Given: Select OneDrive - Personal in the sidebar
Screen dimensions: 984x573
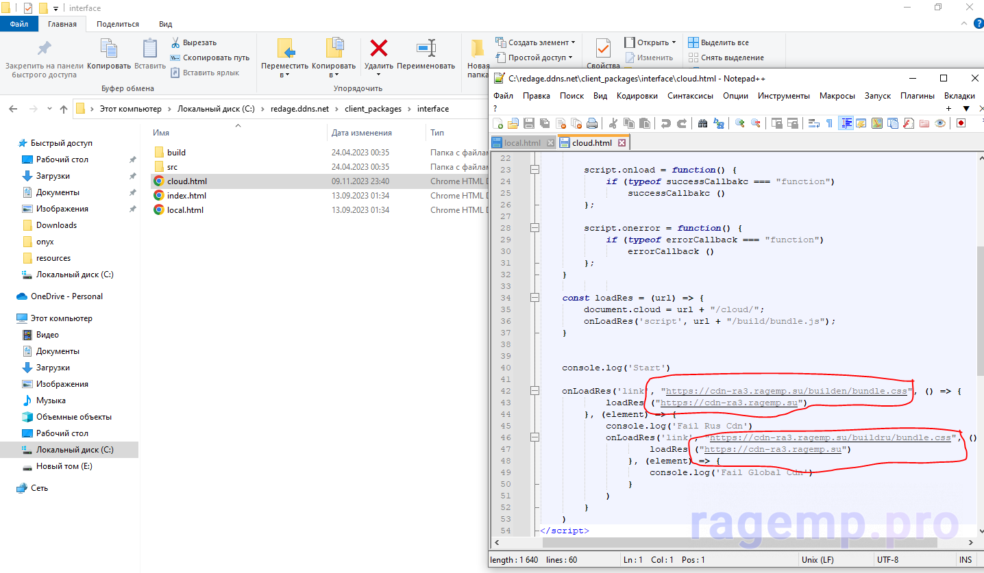Looking at the screenshot, I should [x=66, y=296].
